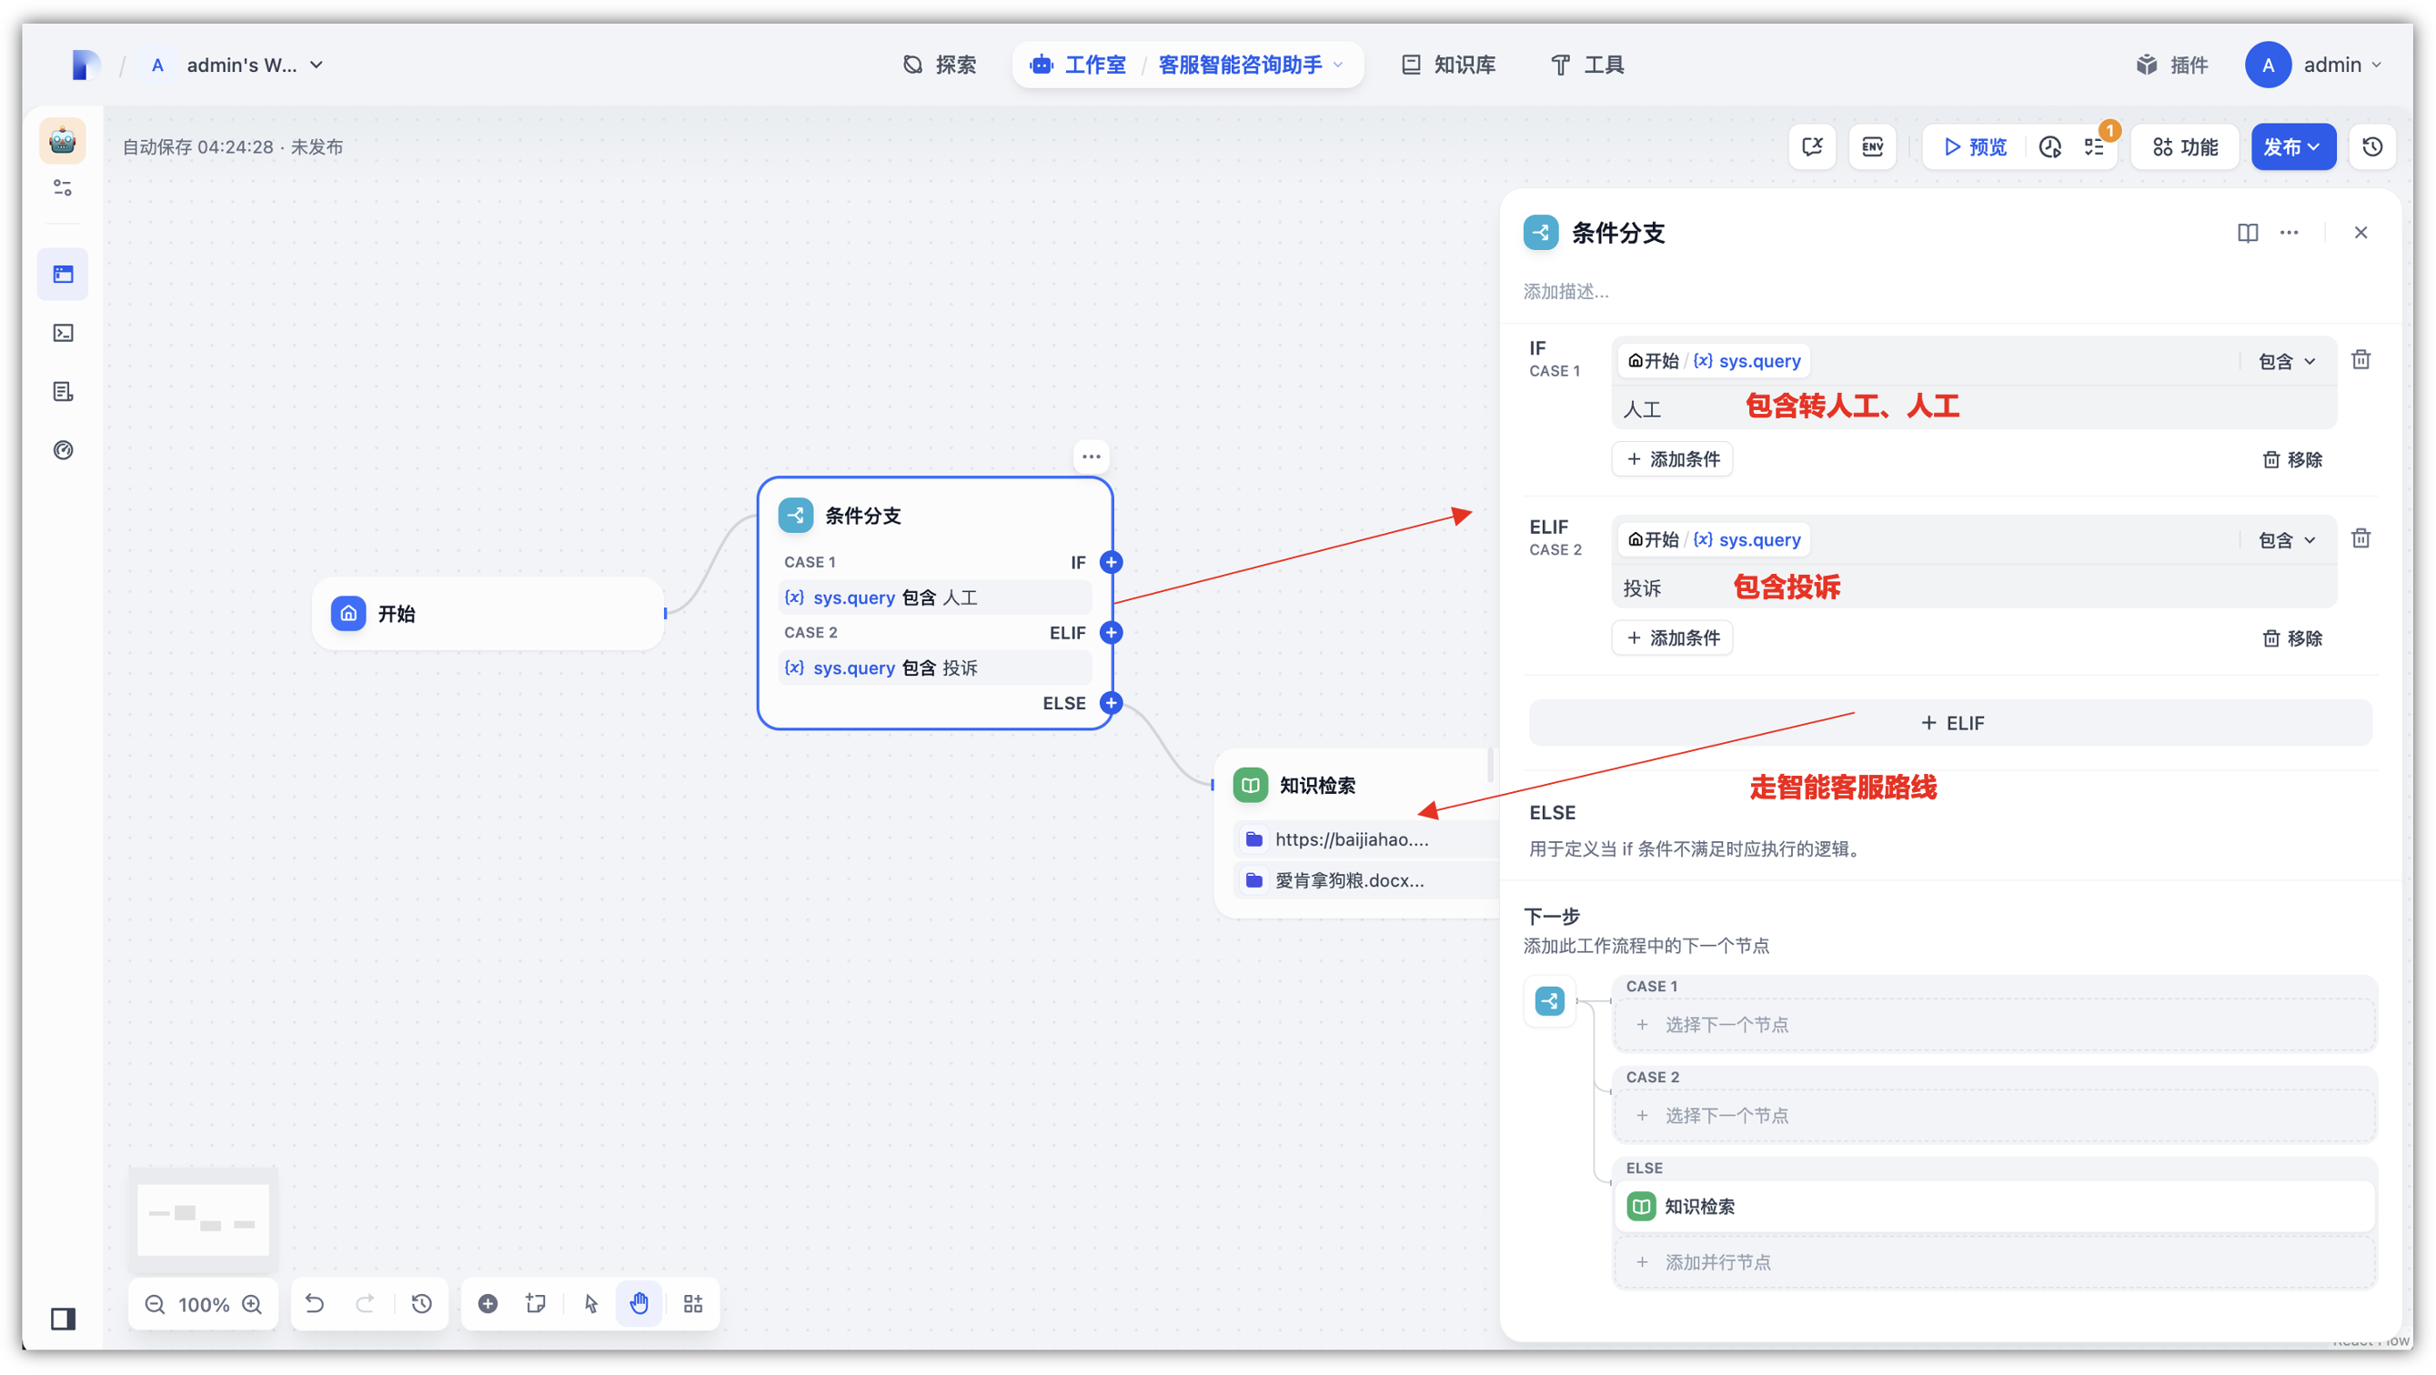Choose next node for CASE 2
Screen dimensions: 2436x1375
[1995, 1116]
